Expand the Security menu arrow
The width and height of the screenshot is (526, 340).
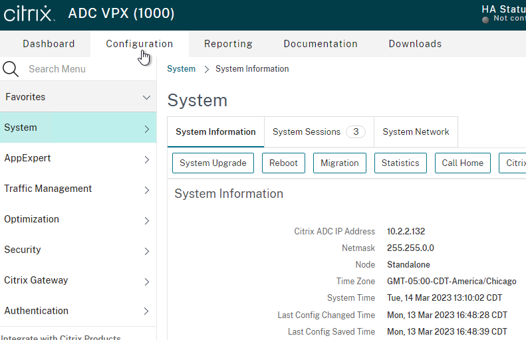point(146,251)
